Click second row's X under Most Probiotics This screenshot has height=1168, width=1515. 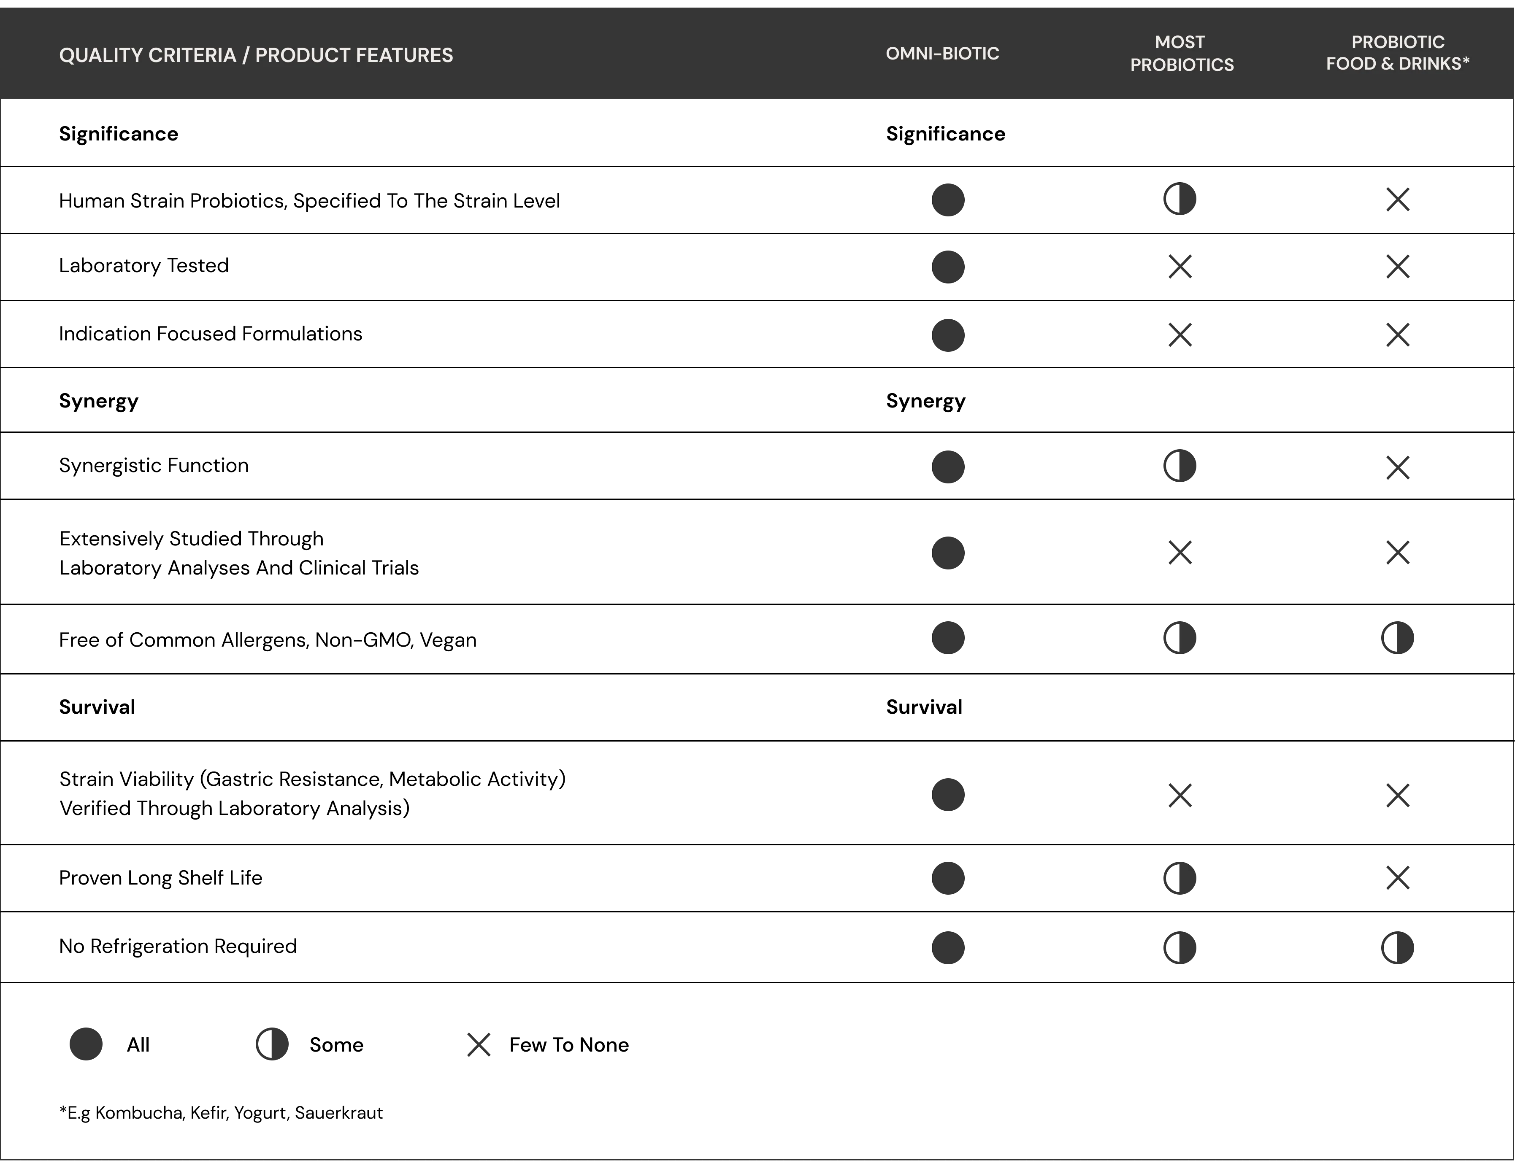(x=1181, y=267)
